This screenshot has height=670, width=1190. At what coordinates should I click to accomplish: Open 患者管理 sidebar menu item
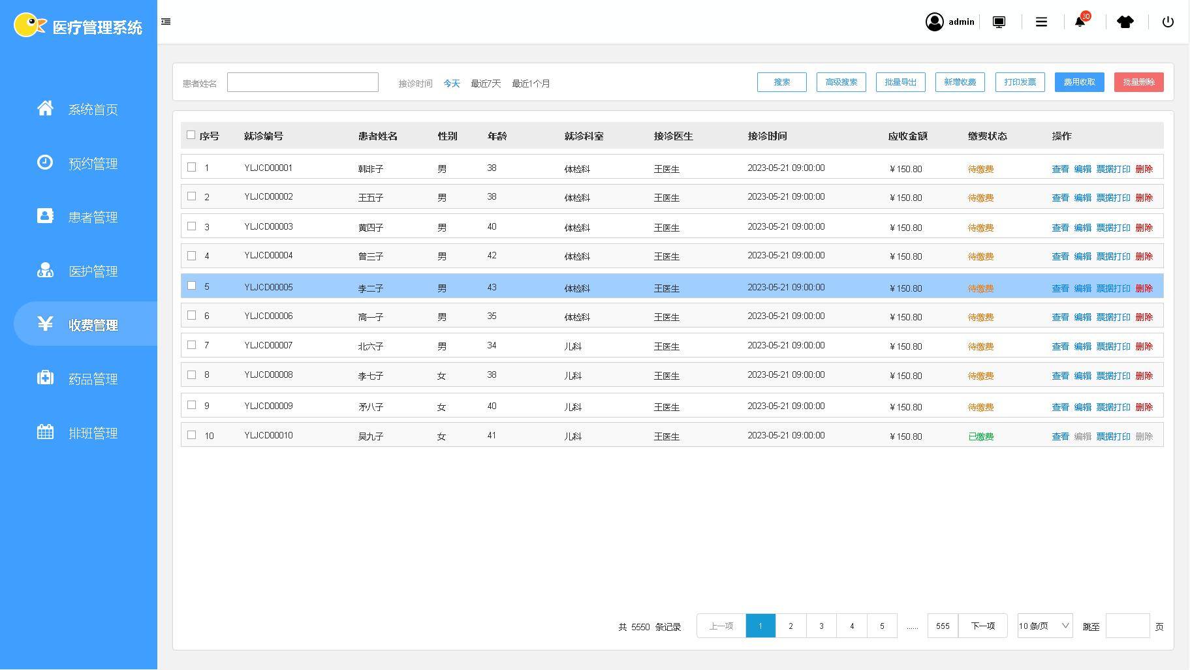coord(93,217)
